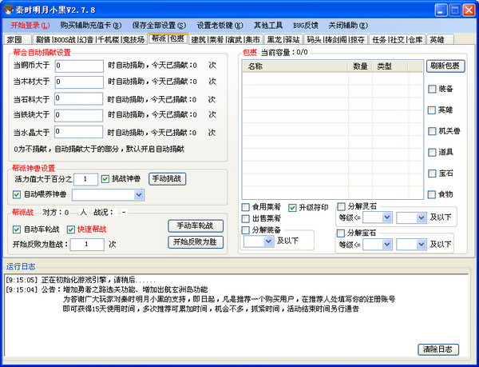Screen dimensions: 479x367
Task: Switch to the 剧情|BOOS战|幻音|千机楼|竞技场 tab
Action: (x=89, y=39)
